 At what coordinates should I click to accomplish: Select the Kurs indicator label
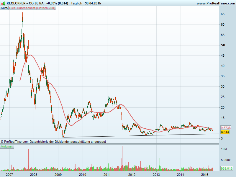(4, 8)
